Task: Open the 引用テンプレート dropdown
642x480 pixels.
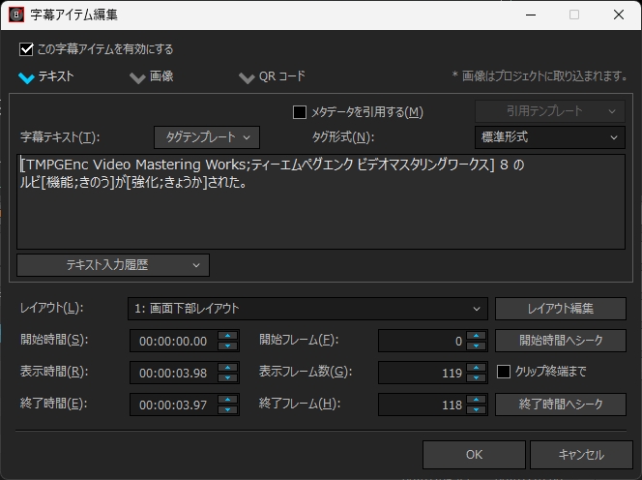Action: 550,111
